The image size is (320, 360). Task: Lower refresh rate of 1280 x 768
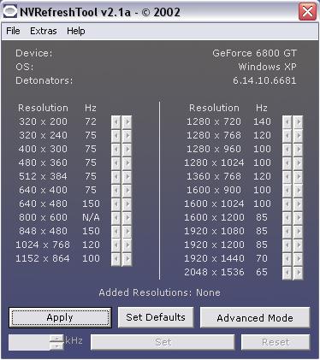(287, 136)
